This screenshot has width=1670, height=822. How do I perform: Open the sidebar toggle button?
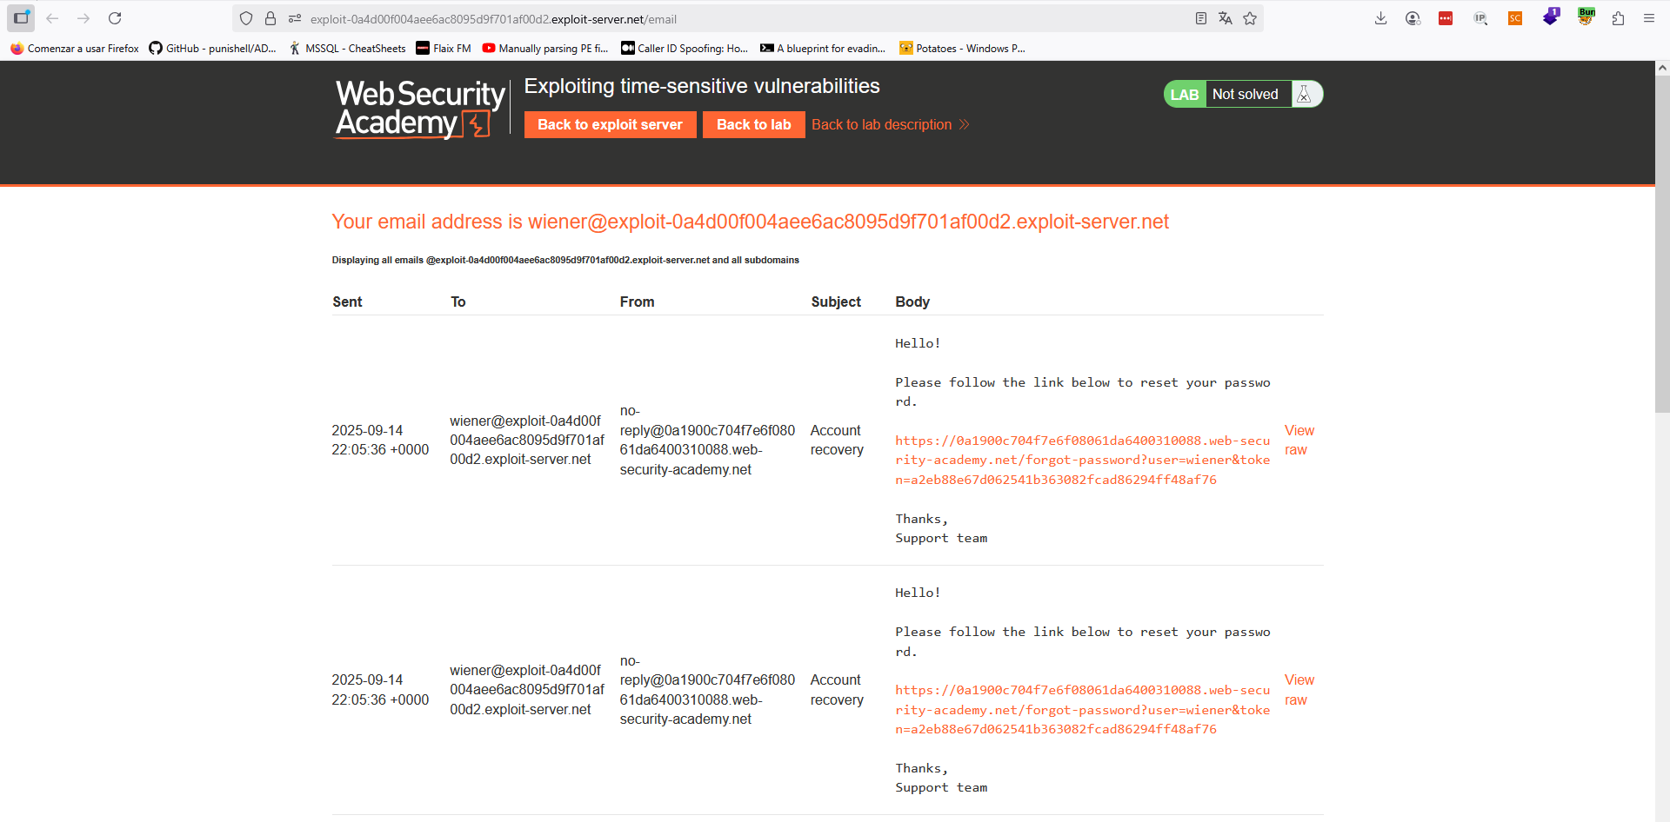tap(21, 18)
